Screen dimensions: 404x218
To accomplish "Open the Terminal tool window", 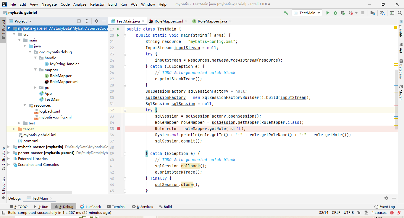I will pyautogui.click(x=116, y=207).
